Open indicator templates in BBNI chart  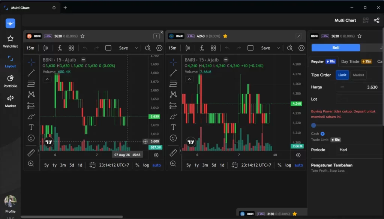(71, 48)
